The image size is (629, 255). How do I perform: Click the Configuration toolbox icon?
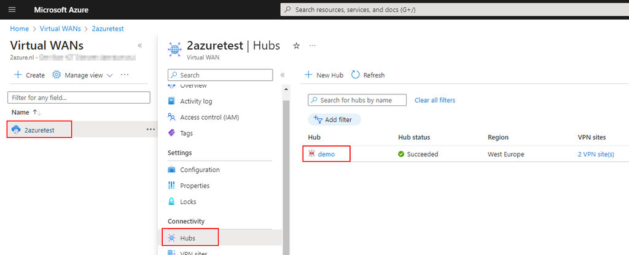(172, 170)
